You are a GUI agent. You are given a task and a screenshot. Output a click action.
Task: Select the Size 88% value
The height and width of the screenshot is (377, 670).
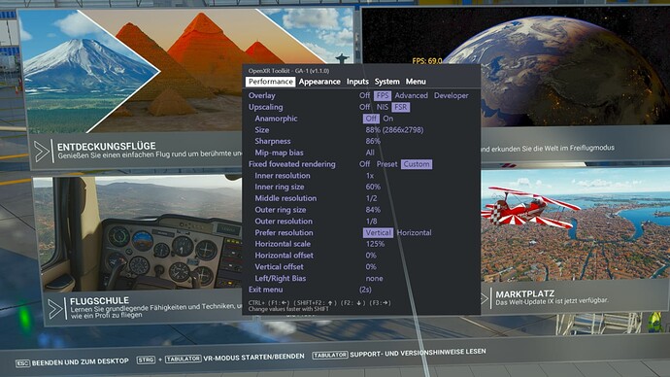(x=394, y=130)
